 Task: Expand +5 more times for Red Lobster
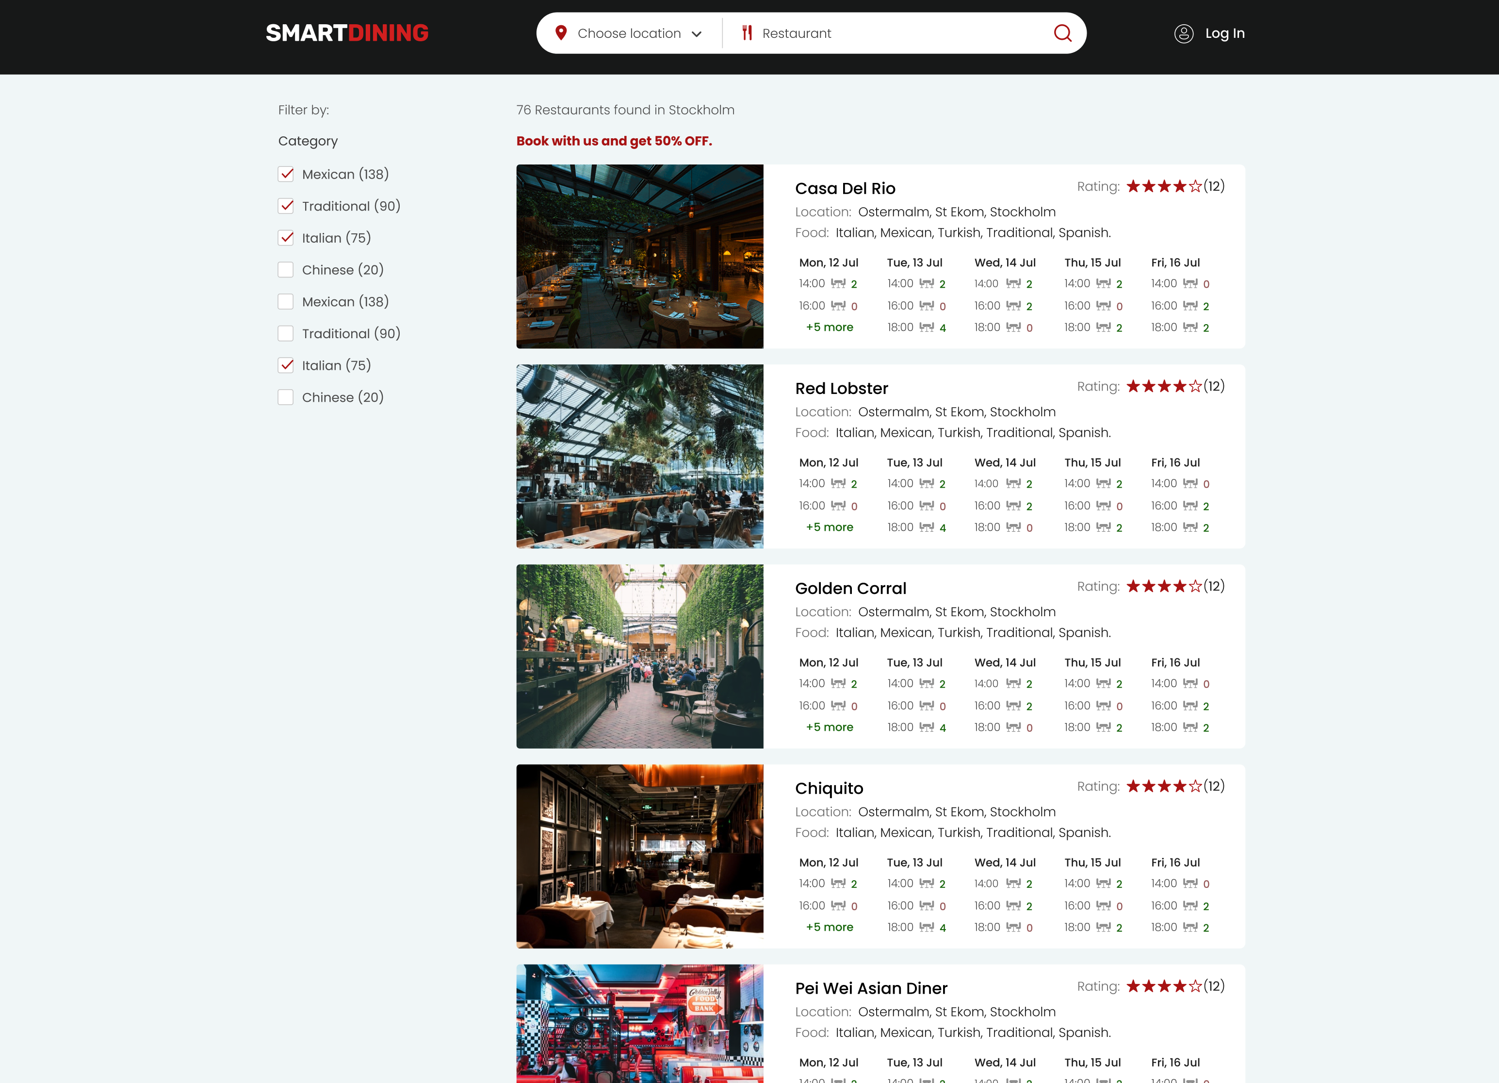[830, 527]
